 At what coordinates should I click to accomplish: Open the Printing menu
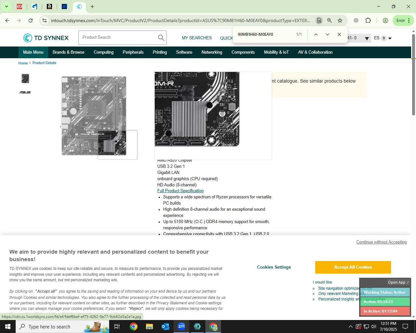160,52
